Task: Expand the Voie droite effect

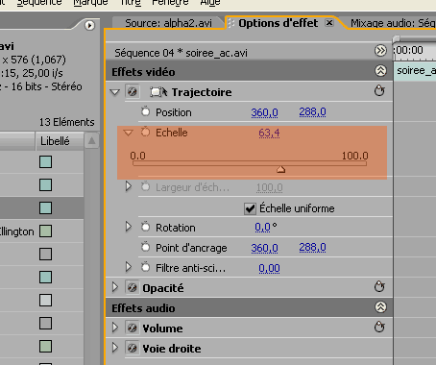Action: point(115,348)
